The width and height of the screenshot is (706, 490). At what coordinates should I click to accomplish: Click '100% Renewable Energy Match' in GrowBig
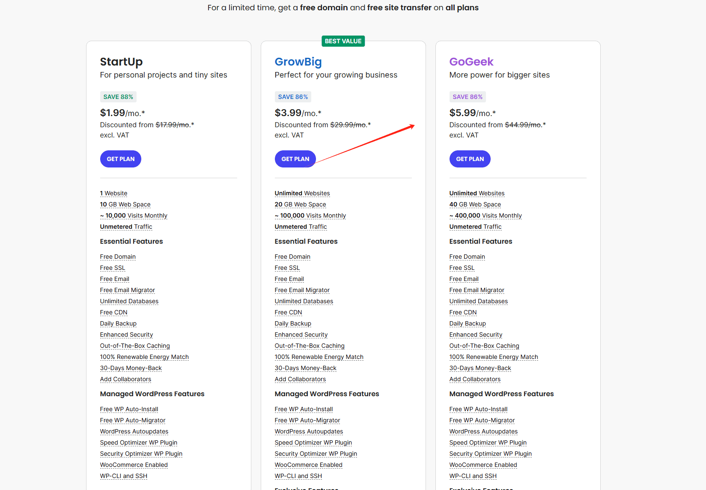[x=319, y=357]
